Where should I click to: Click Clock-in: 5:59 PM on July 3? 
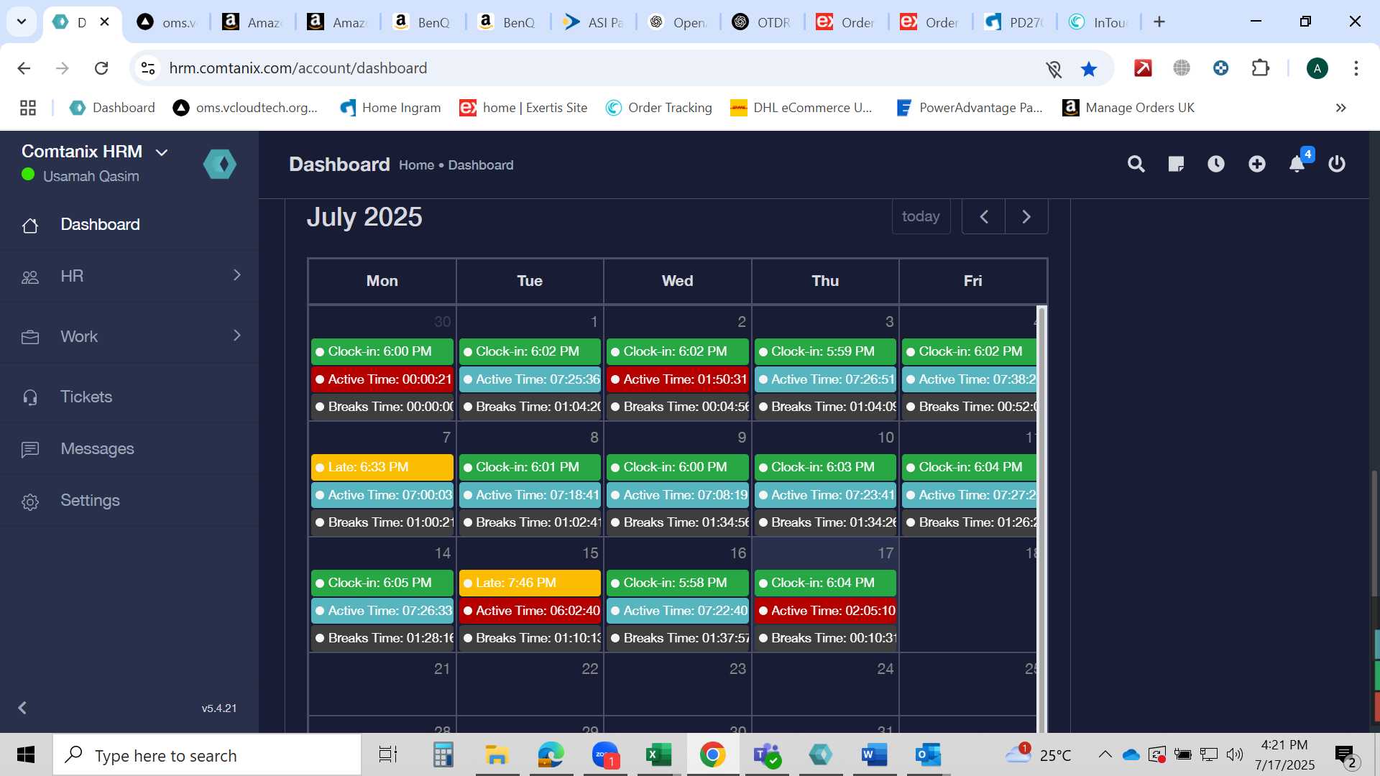tap(825, 351)
